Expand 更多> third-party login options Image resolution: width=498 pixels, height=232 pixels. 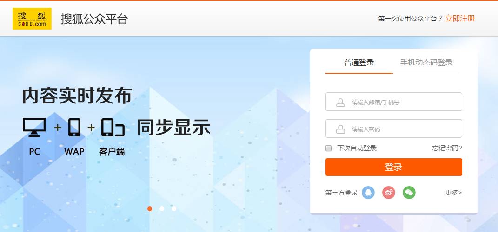tap(453, 193)
